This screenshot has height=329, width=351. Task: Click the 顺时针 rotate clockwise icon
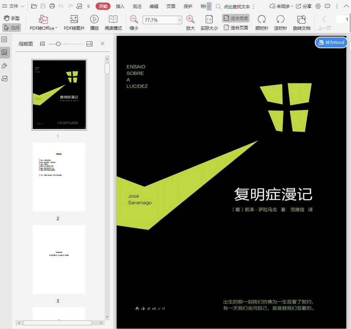point(262,20)
